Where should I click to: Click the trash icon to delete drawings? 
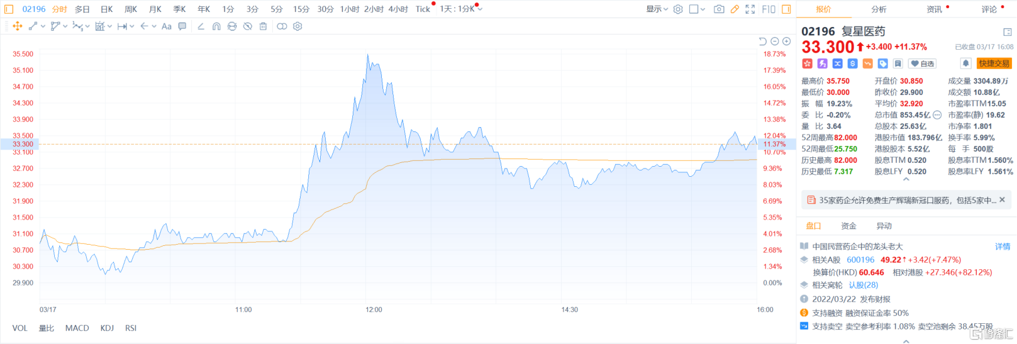263,26
